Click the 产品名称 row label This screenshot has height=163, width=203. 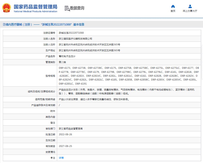[50, 56]
